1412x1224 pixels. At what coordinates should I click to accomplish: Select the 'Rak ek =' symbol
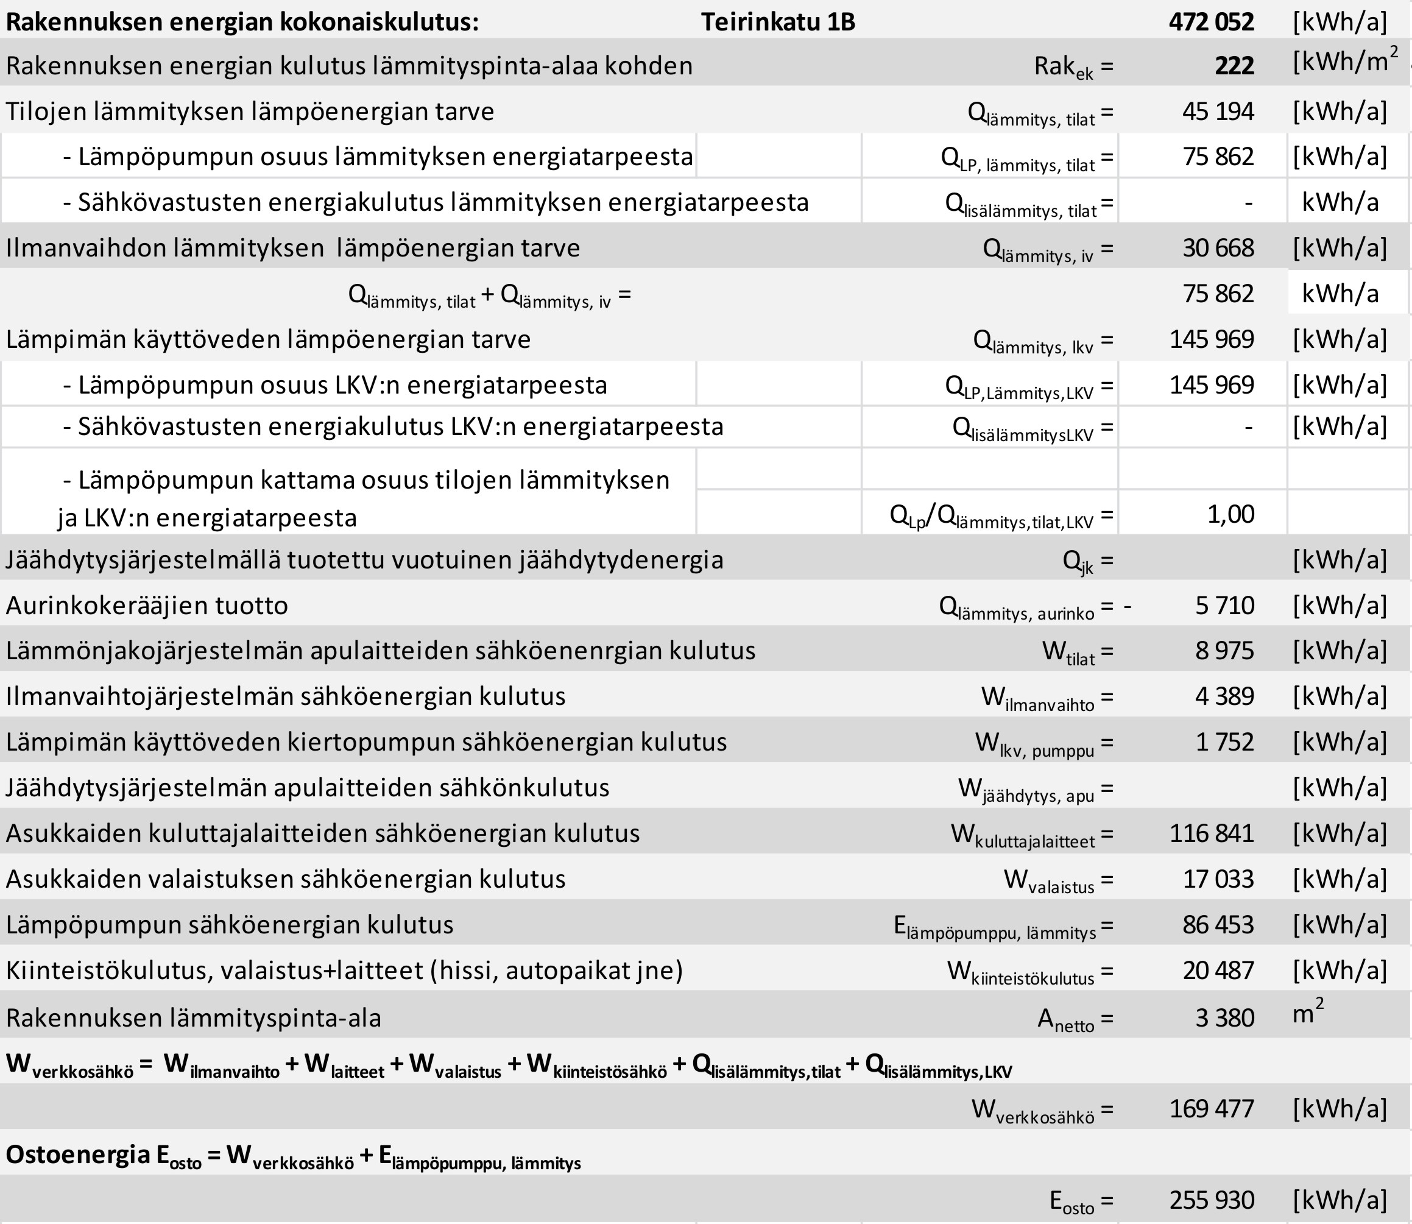[1074, 68]
